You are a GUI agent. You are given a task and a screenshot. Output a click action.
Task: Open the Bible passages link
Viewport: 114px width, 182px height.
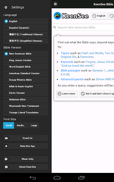(70, 71)
